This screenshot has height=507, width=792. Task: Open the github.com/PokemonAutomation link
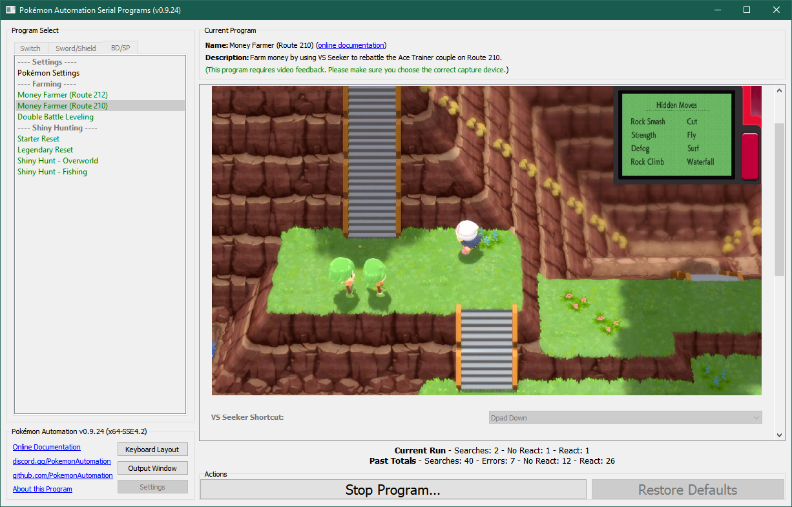tap(63, 475)
